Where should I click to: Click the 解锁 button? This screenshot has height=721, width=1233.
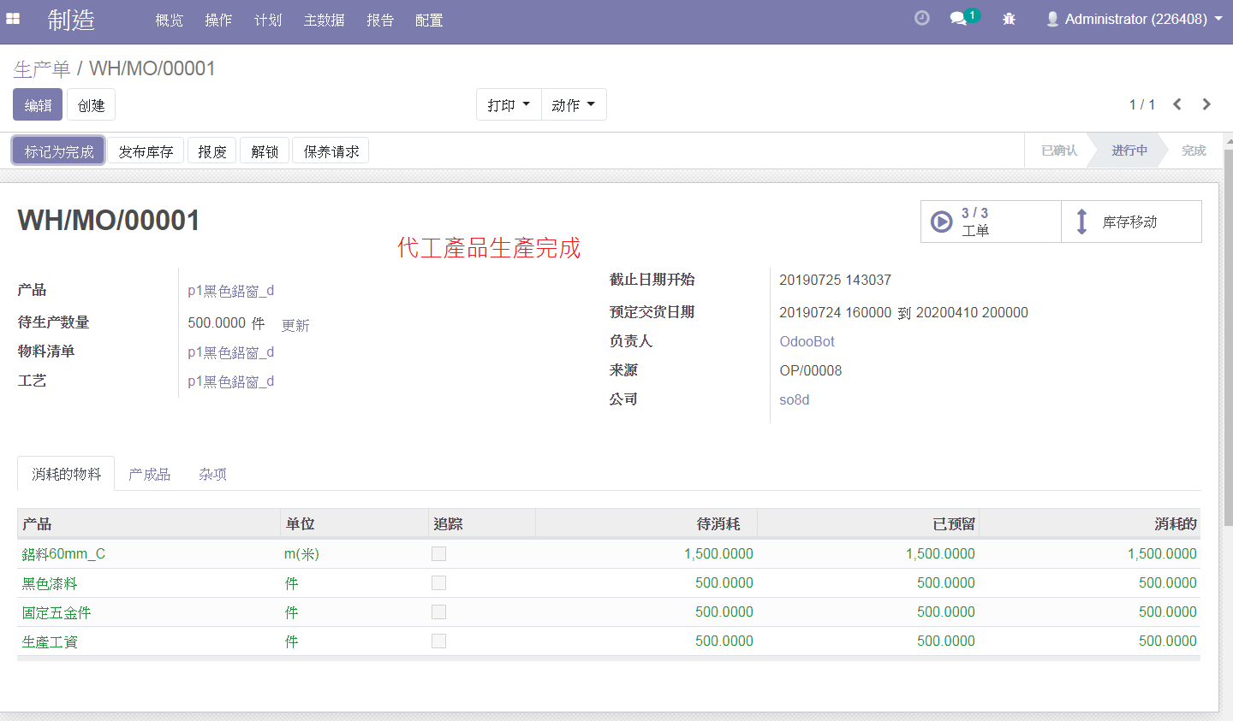coord(265,151)
